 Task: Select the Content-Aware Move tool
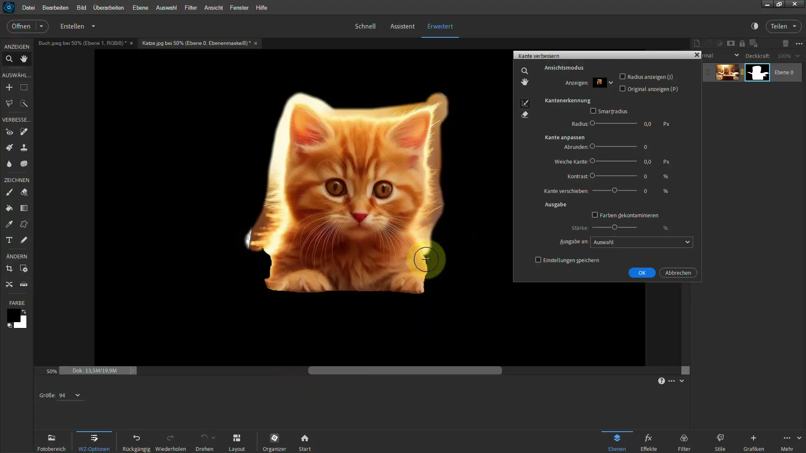point(9,284)
